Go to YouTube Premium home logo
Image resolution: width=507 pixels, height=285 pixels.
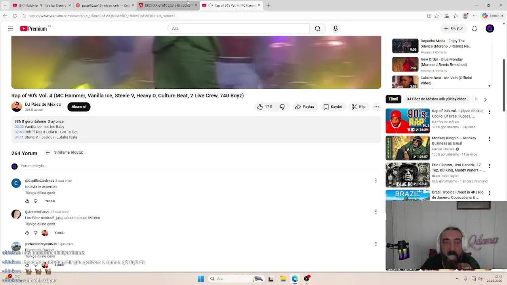click(33, 28)
